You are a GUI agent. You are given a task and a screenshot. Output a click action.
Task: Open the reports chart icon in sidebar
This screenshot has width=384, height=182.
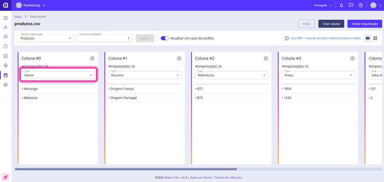pyautogui.click(x=5, y=56)
